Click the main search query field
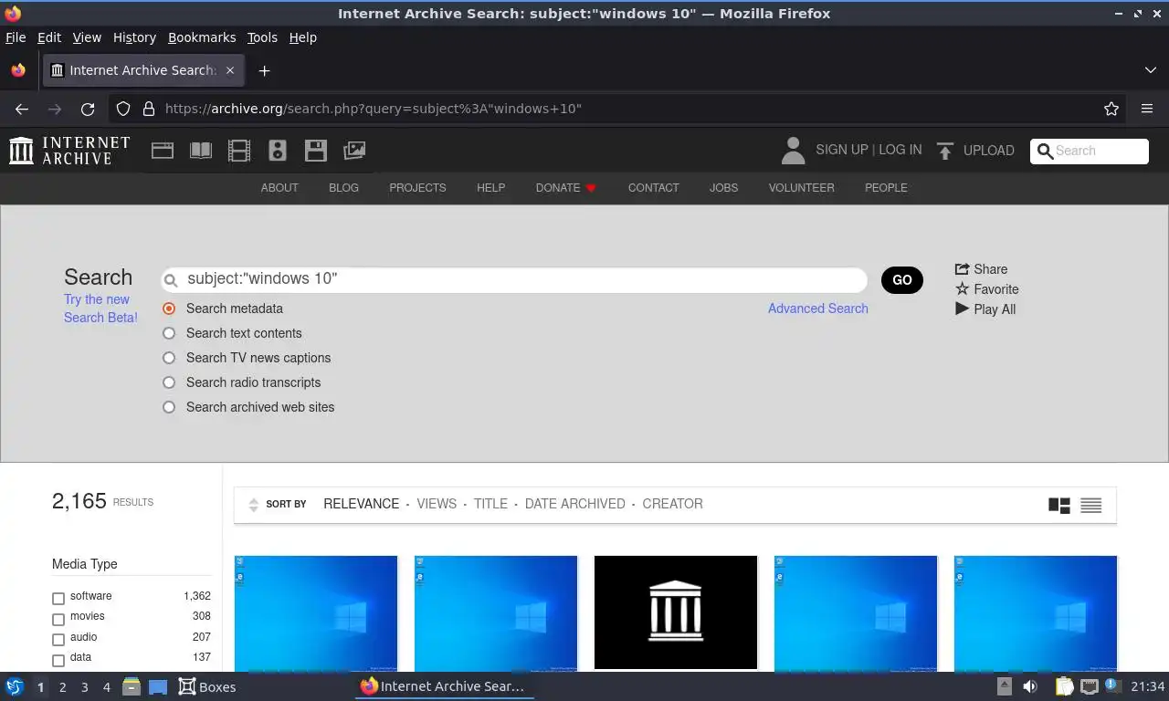The width and height of the screenshot is (1169, 701). point(514,279)
